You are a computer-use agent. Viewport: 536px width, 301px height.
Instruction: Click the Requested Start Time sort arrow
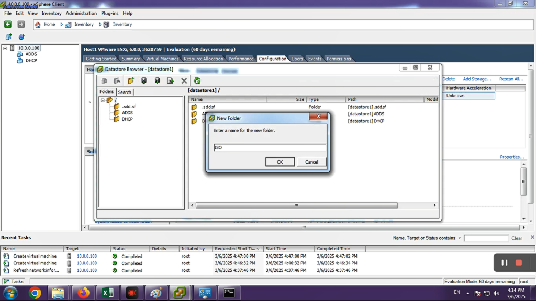(x=259, y=249)
